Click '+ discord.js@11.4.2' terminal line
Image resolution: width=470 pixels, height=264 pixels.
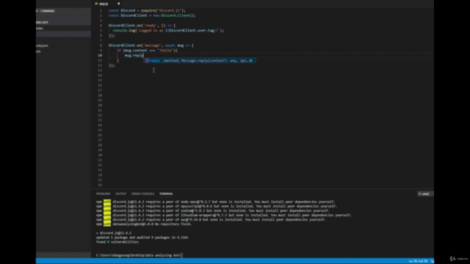114,233
